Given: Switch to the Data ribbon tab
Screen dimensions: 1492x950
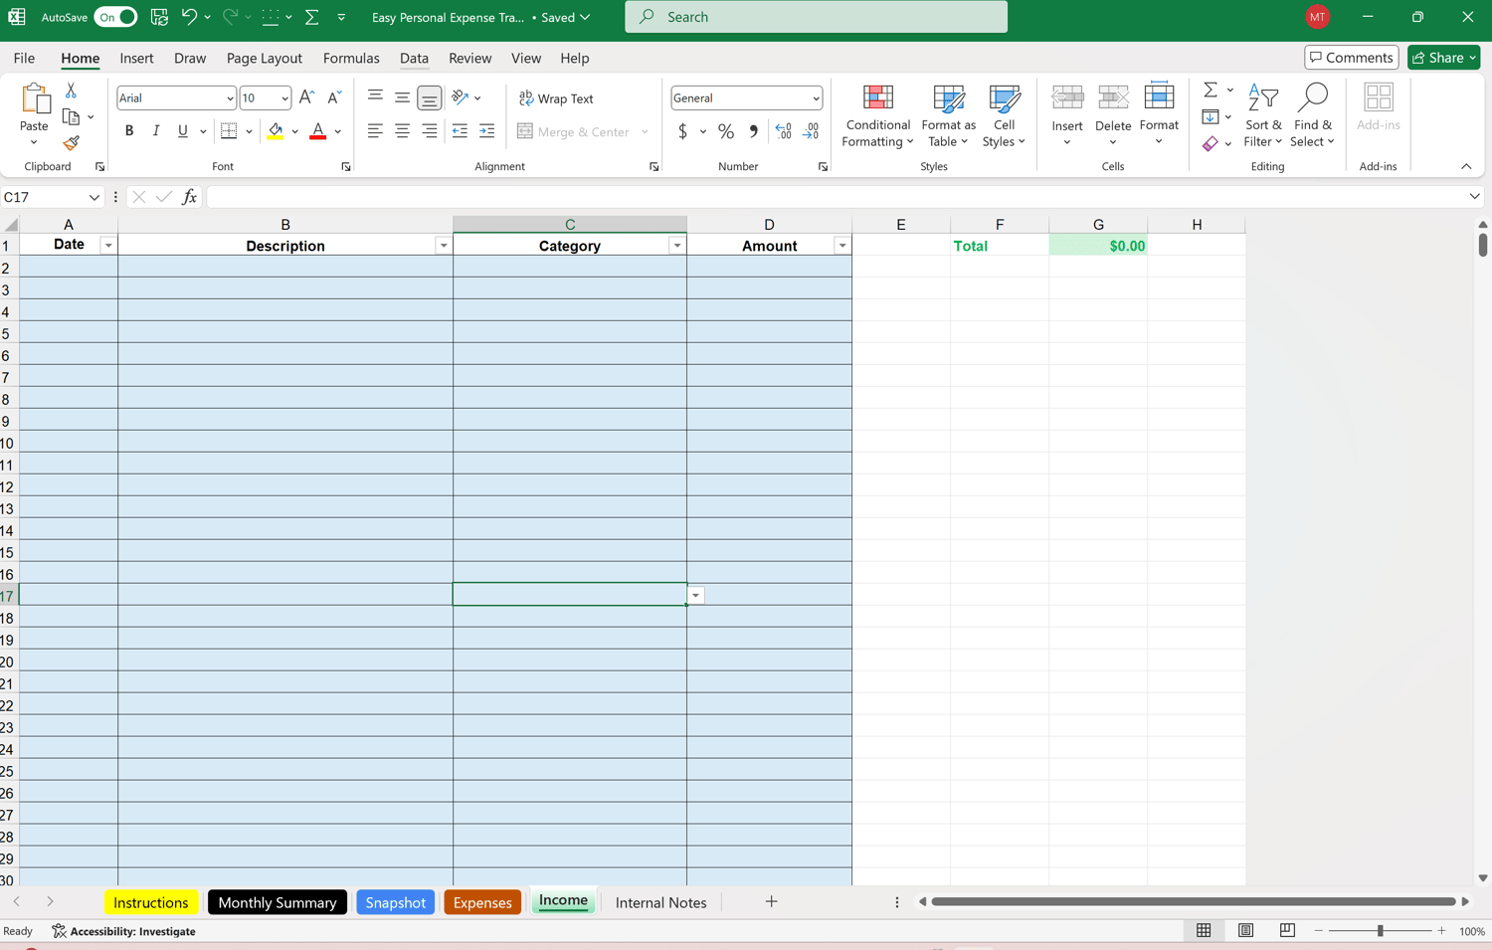Looking at the screenshot, I should [x=414, y=58].
